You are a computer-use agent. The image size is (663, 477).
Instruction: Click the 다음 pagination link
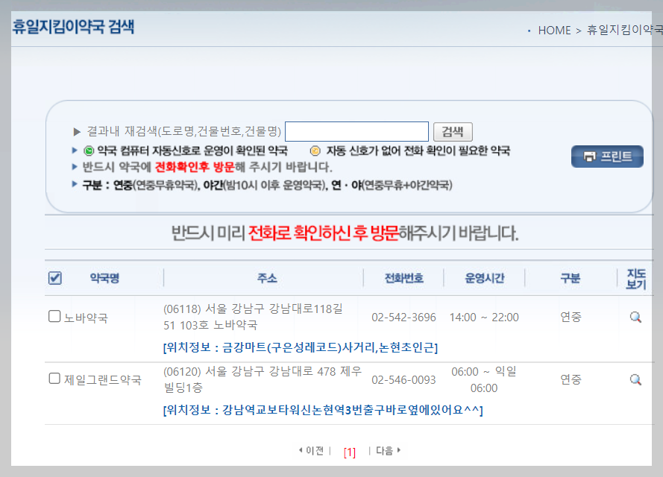(388, 451)
